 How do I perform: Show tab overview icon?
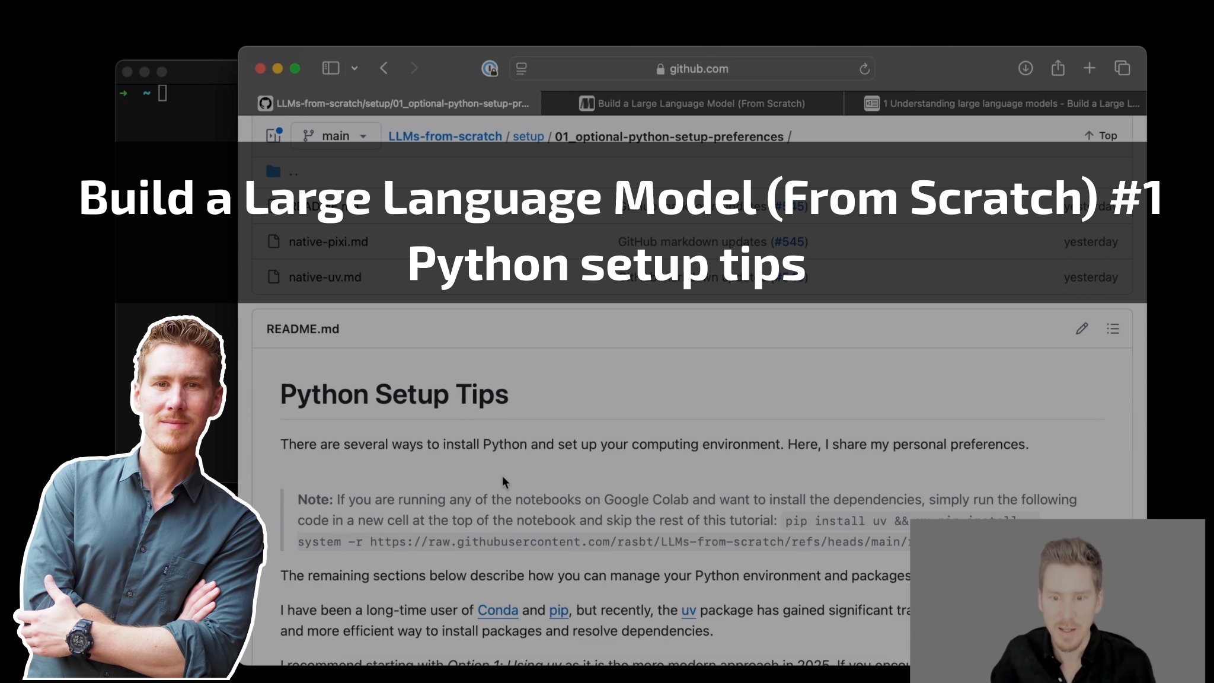coord(1122,68)
